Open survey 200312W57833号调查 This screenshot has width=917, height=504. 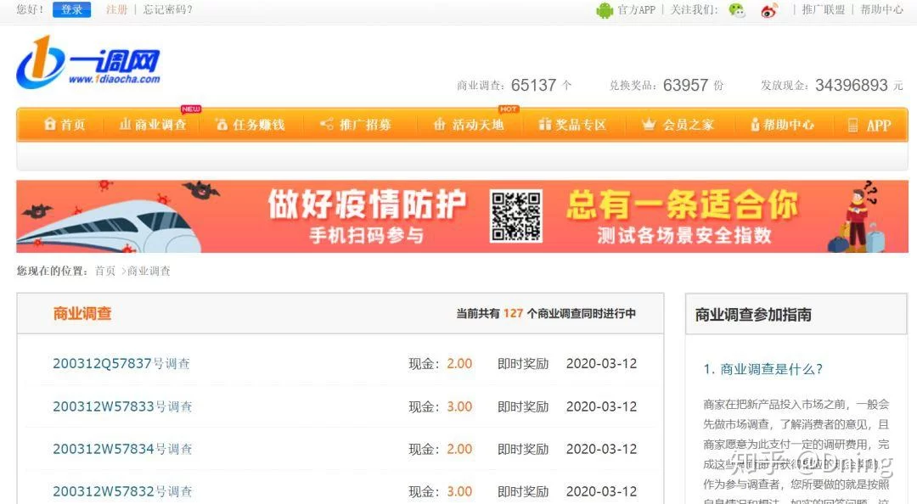point(122,406)
